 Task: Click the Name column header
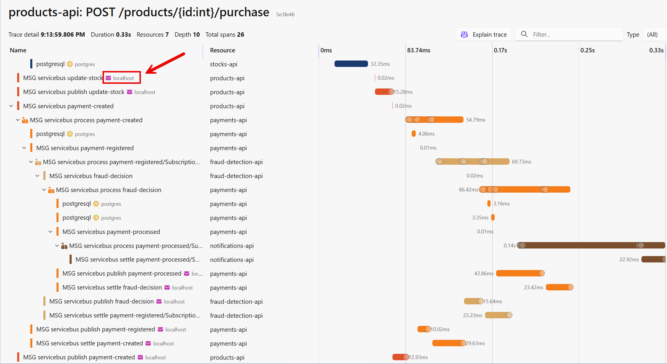coord(18,50)
